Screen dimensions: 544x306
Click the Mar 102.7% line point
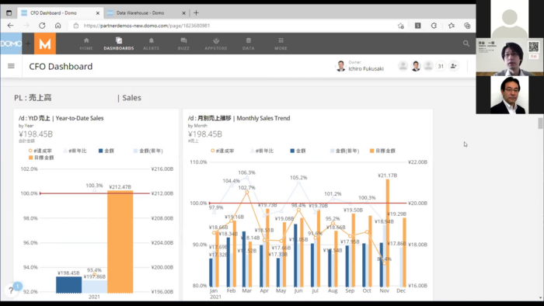click(x=247, y=192)
